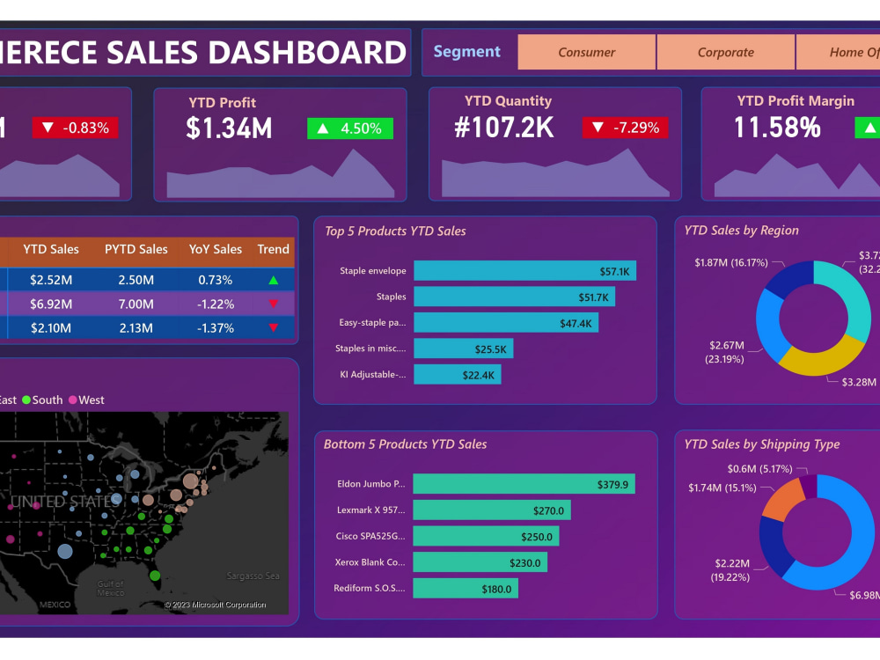Select the Consumer segment filter
The width and height of the screenshot is (880, 660).
[x=587, y=52]
